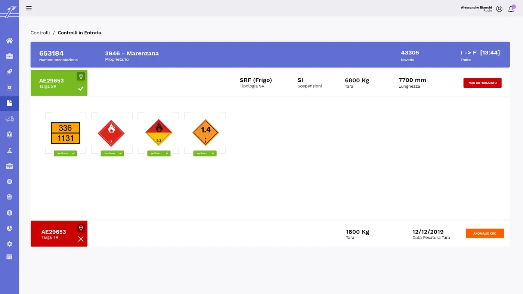Open the mountain flag sidebar section
This screenshot has width=523, height=294.
(x=9, y=150)
